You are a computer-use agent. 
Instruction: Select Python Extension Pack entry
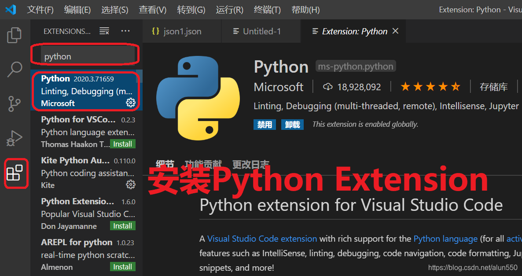[86, 214]
